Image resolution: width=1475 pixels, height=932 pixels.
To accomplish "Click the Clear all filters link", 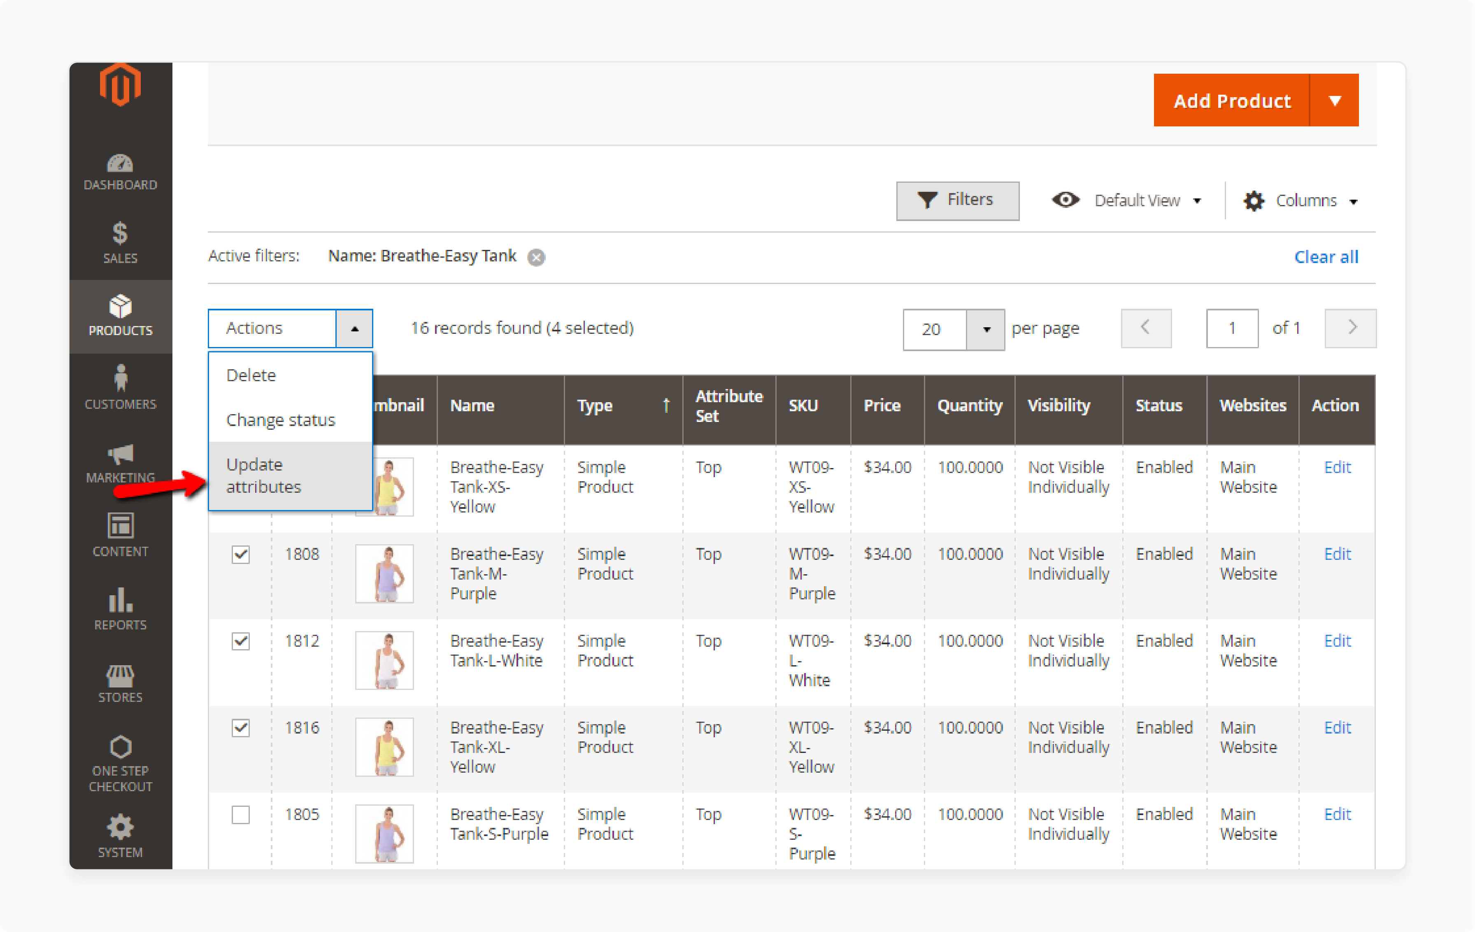I will point(1326,257).
